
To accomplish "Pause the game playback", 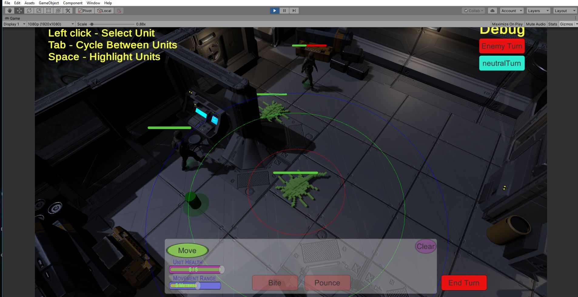I will pos(284,11).
